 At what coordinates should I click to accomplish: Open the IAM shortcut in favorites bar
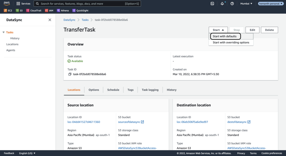(49, 10)
